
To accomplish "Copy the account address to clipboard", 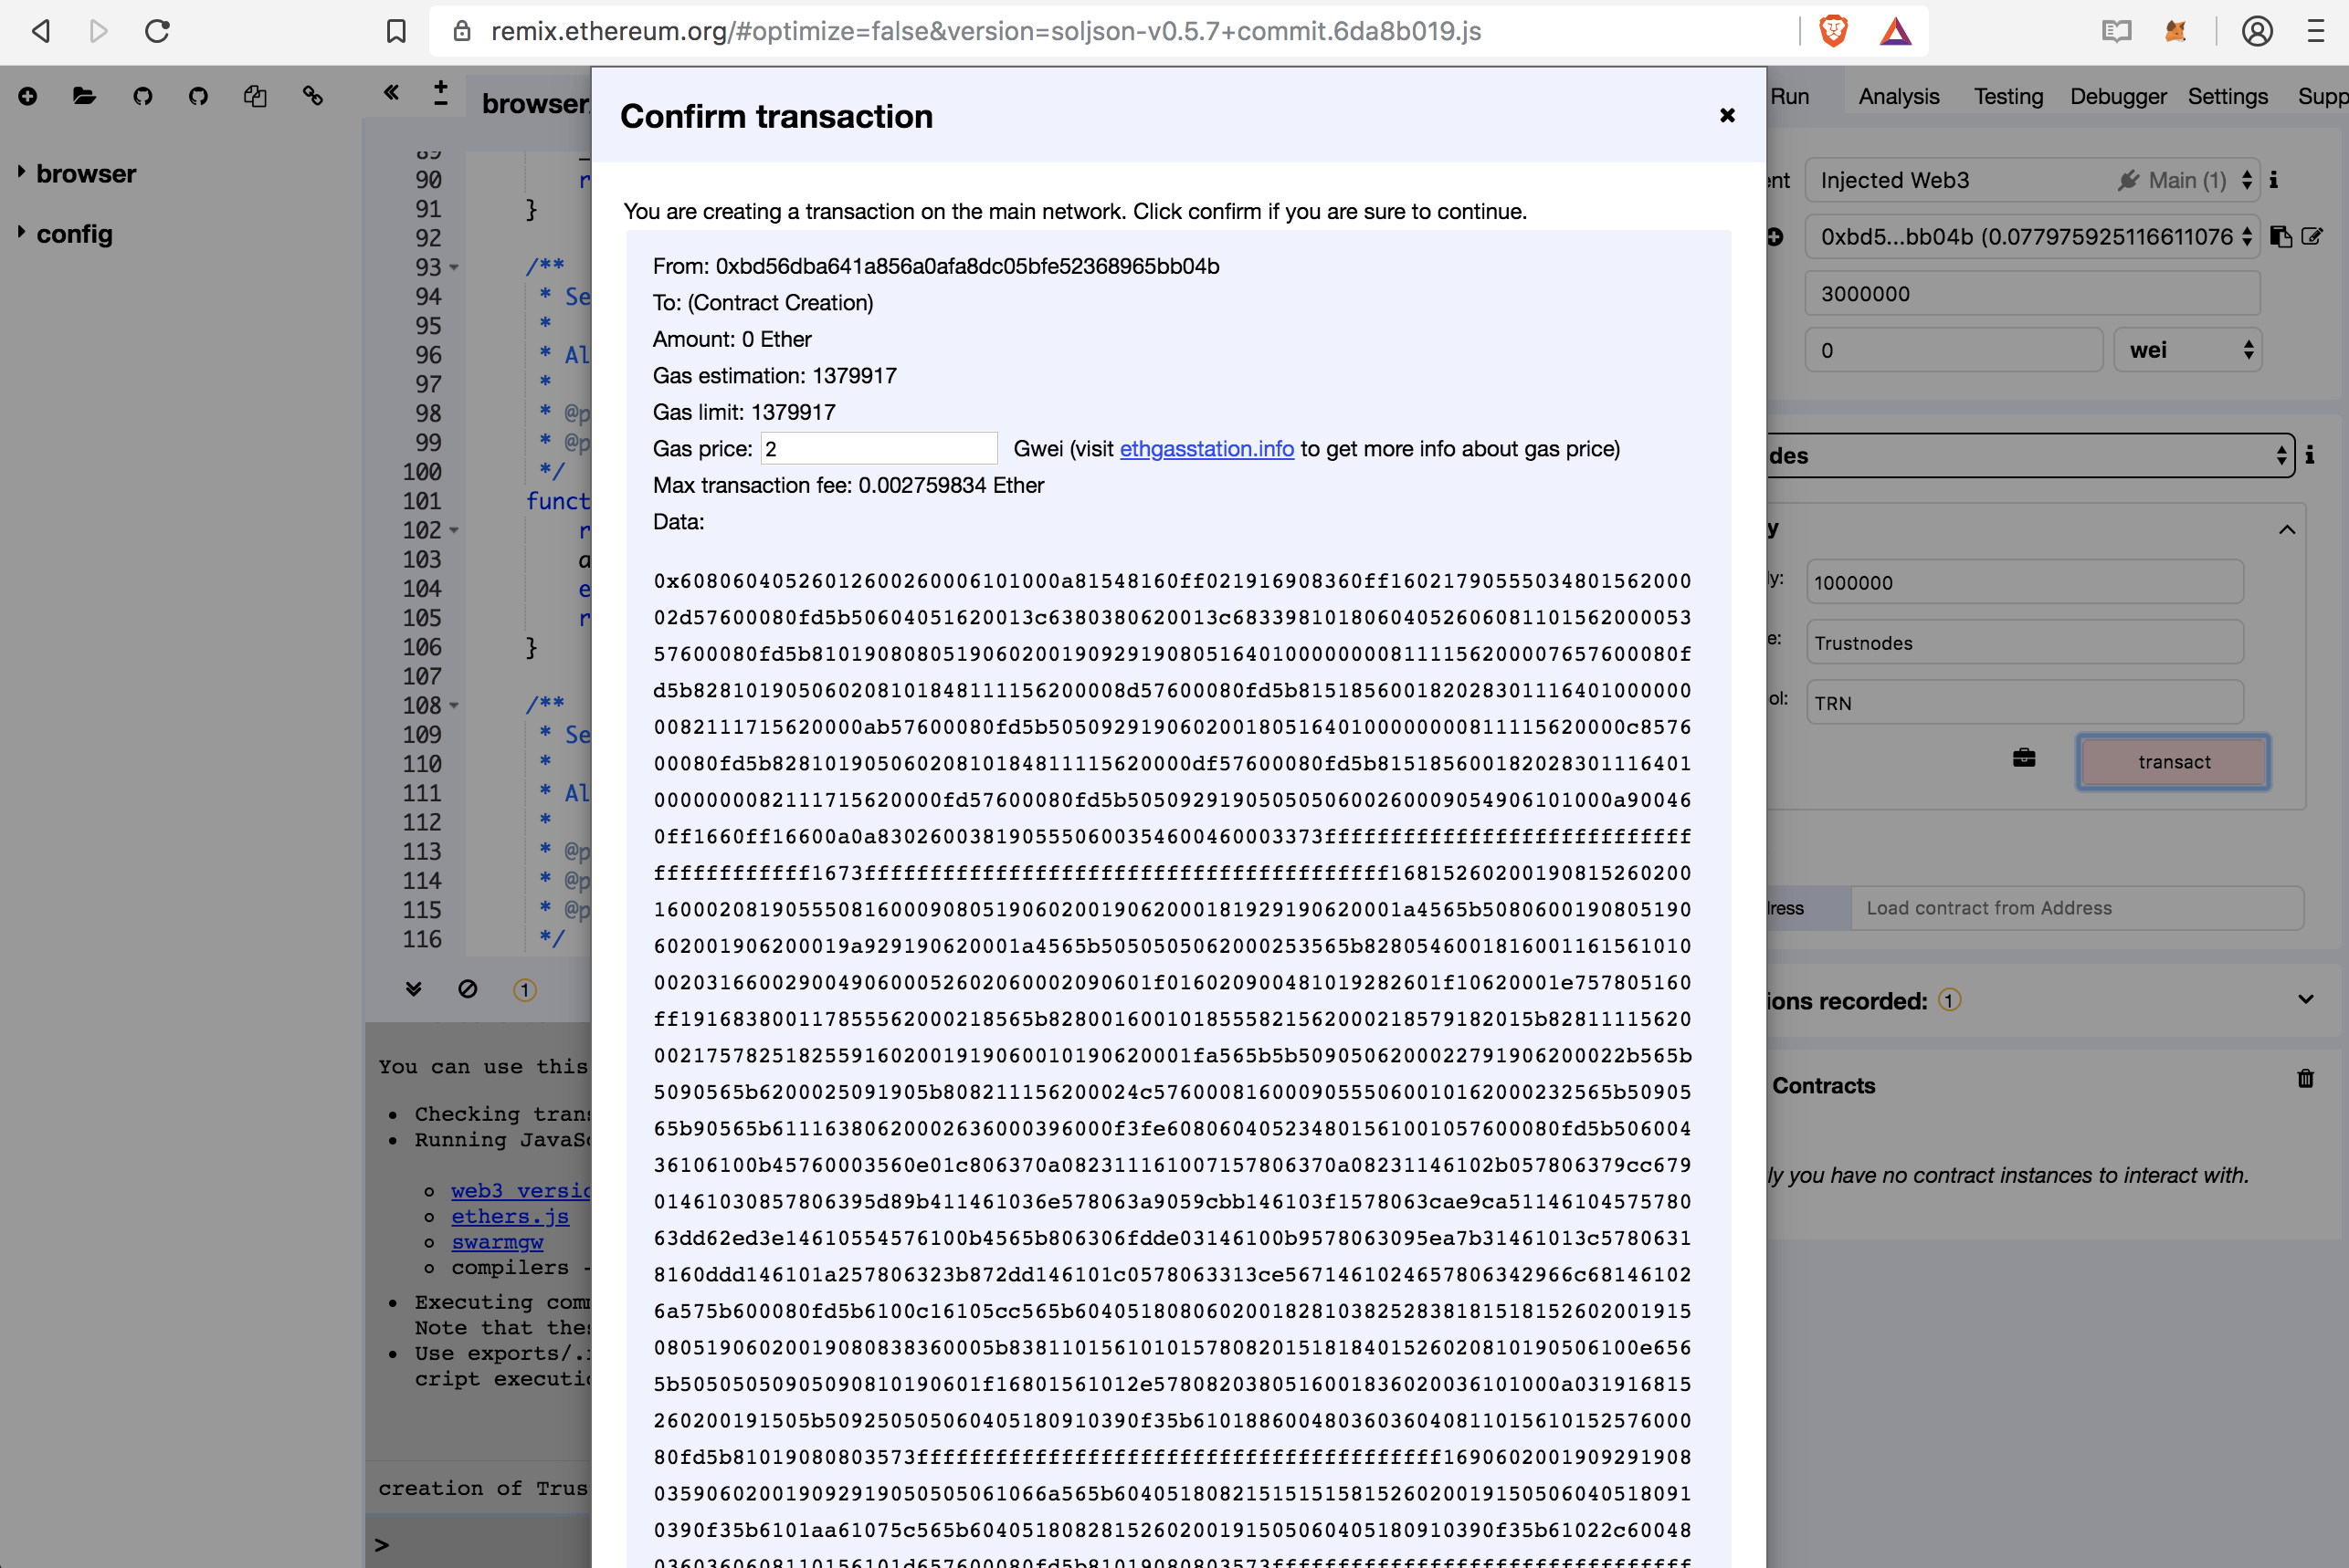I will (x=2280, y=236).
